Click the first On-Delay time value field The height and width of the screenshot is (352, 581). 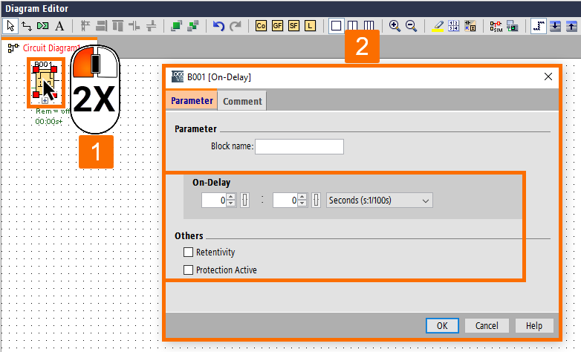click(x=214, y=200)
